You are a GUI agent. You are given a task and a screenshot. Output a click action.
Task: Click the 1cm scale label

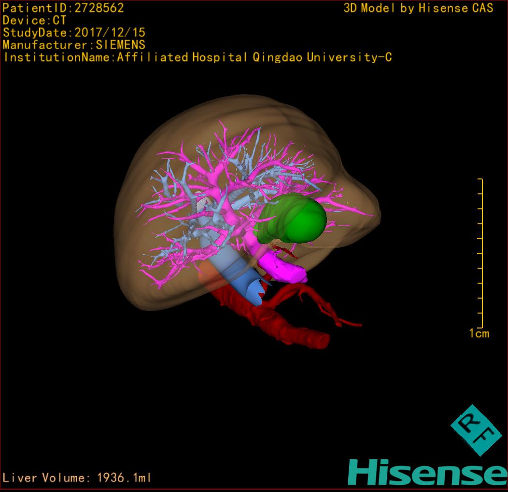(x=479, y=333)
